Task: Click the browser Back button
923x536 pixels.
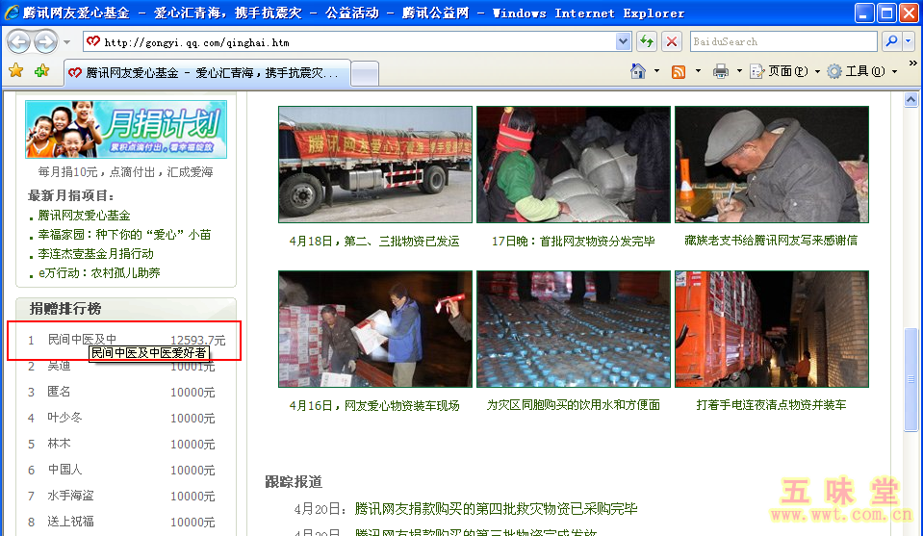Action: point(18,41)
